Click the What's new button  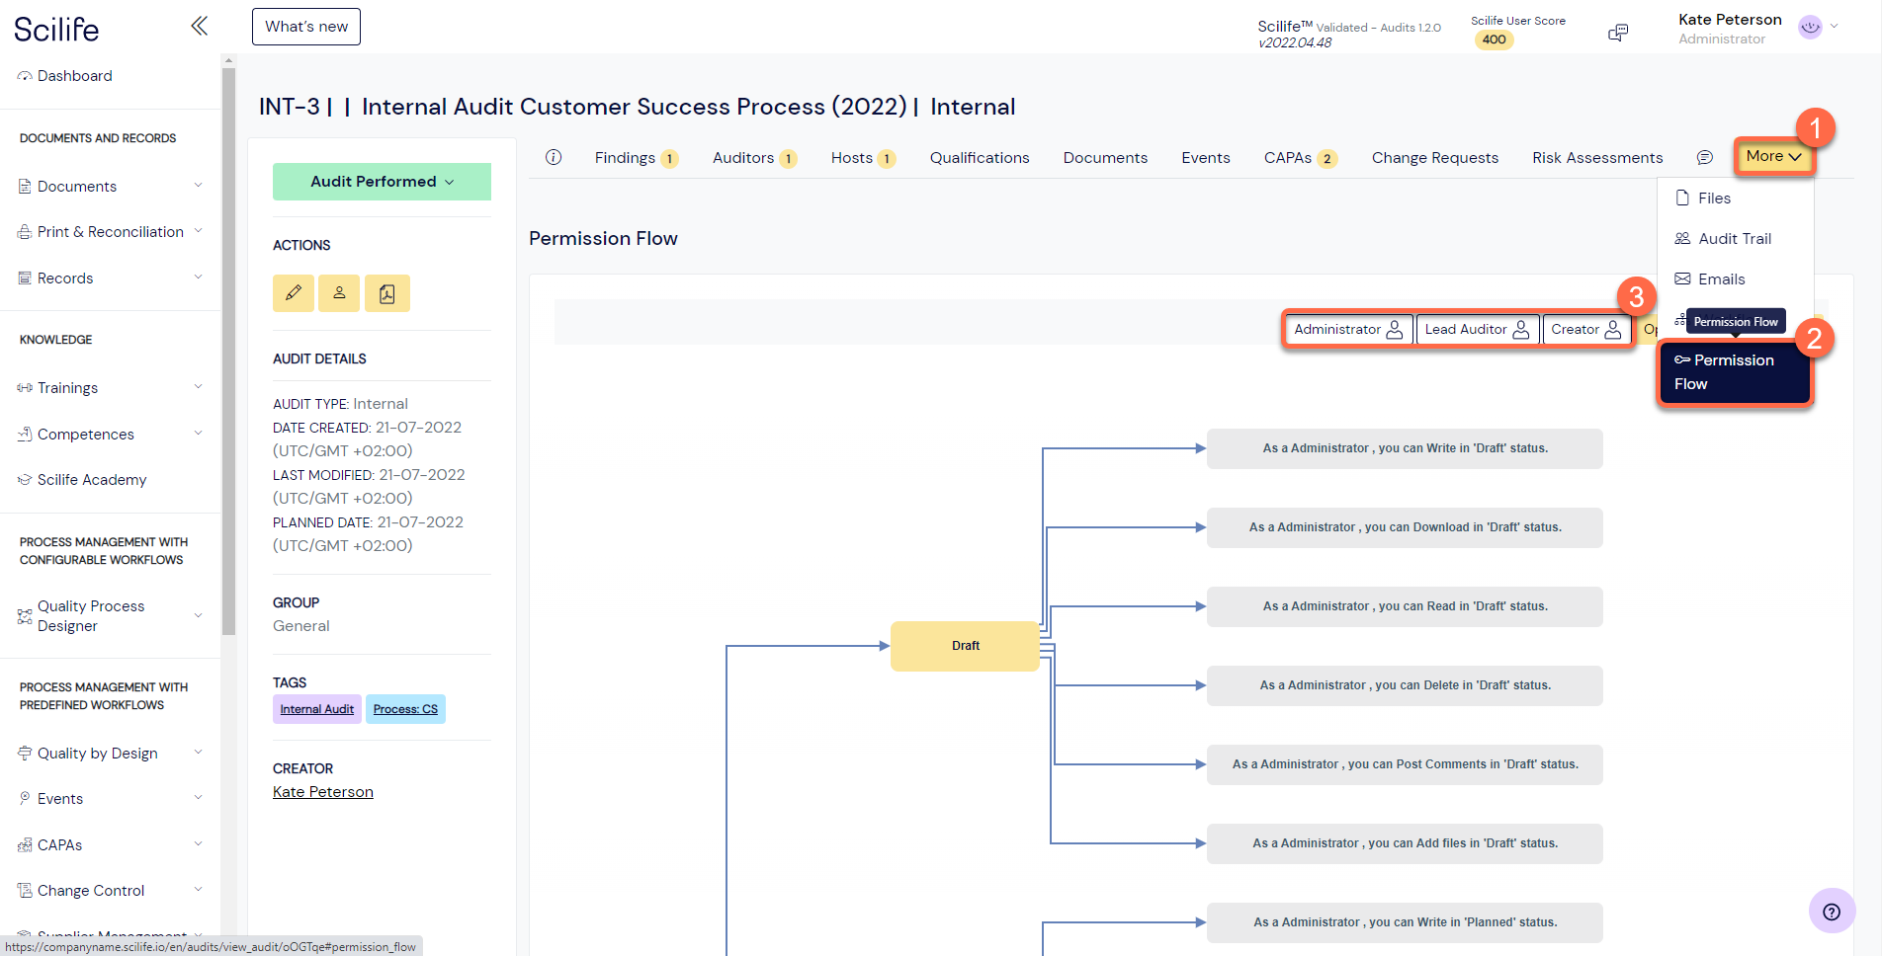coord(306,27)
